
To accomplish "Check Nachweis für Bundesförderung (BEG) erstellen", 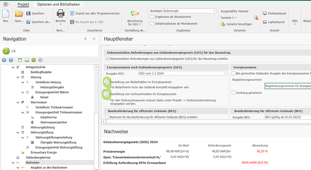I will (107, 117).
